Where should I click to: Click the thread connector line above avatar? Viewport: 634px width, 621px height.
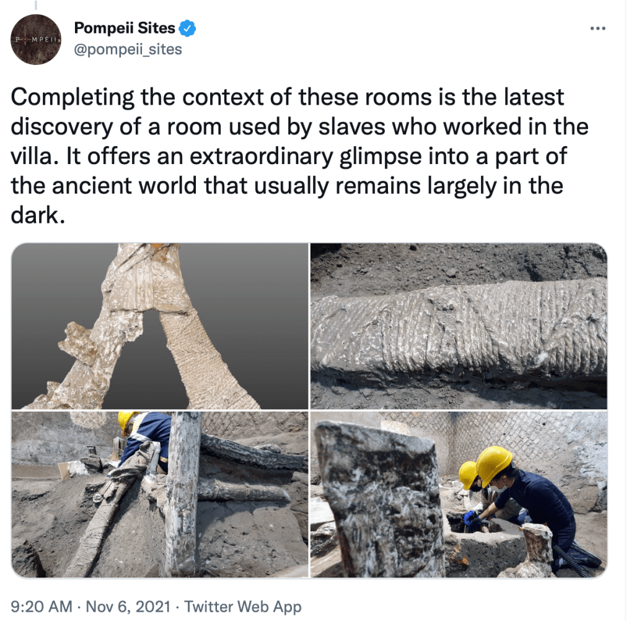[35, 5]
